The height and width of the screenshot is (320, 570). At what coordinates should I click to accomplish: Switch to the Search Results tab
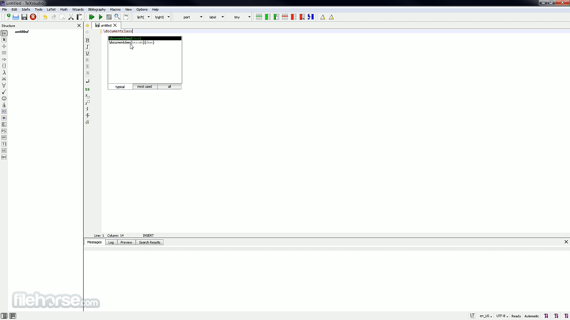point(149,242)
